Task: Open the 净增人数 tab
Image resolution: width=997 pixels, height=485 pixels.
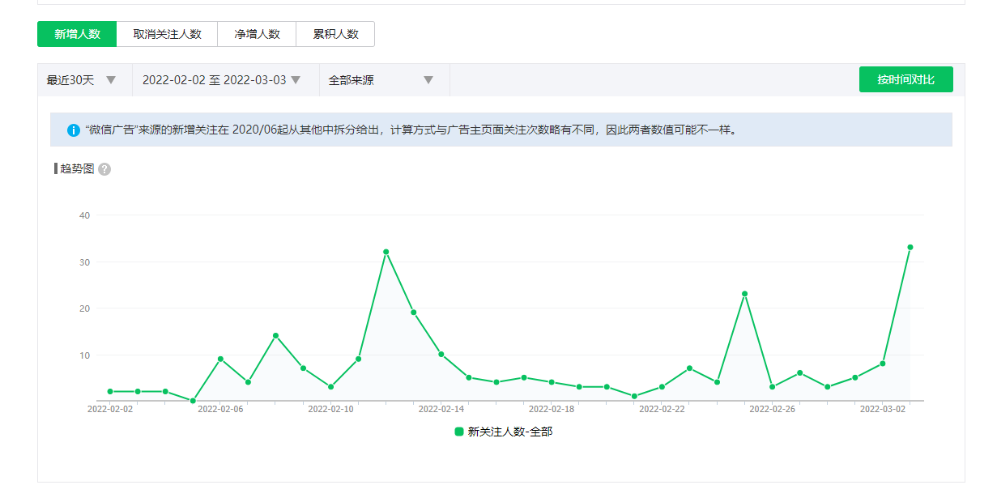Action: tap(257, 34)
